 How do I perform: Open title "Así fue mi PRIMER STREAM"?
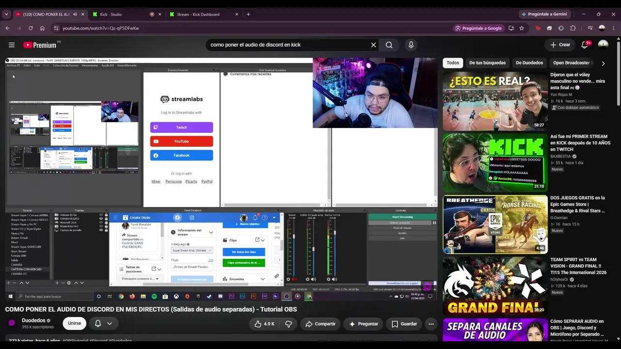[x=580, y=143]
